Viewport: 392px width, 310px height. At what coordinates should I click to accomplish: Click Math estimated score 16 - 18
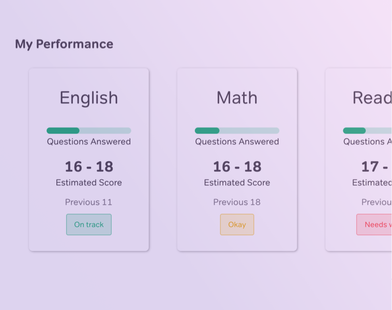[x=237, y=166]
